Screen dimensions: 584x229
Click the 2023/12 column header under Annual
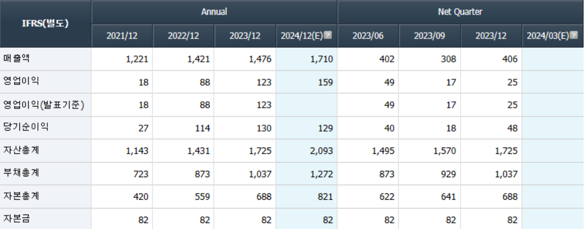pyautogui.click(x=245, y=36)
